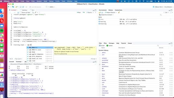This screenshot has width=174, height=98.
Task: Switch to the Terminal tab
Action: [18, 62]
